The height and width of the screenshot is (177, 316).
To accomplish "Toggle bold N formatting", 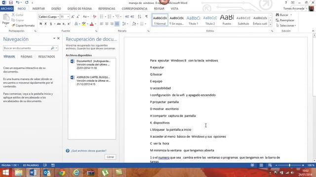I will coord(40,24).
